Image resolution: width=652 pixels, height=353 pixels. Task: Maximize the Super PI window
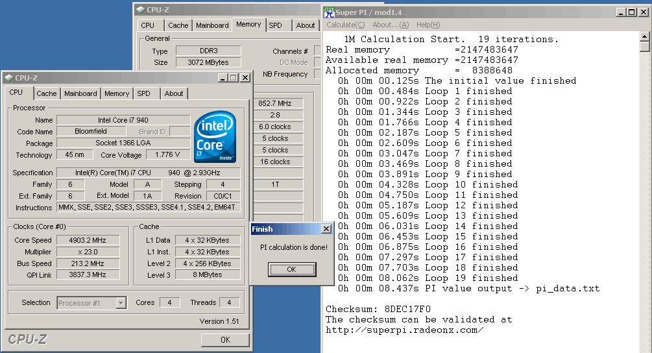tap(632, 12)
